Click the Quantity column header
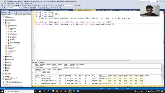The image size is (165, 93). click(54, 69)
